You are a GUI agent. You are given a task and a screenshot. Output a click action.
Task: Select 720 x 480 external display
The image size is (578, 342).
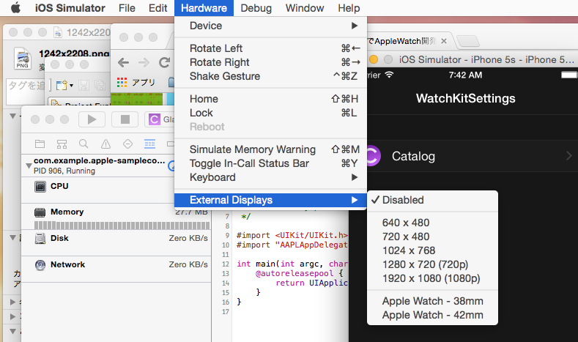point(432,237)
